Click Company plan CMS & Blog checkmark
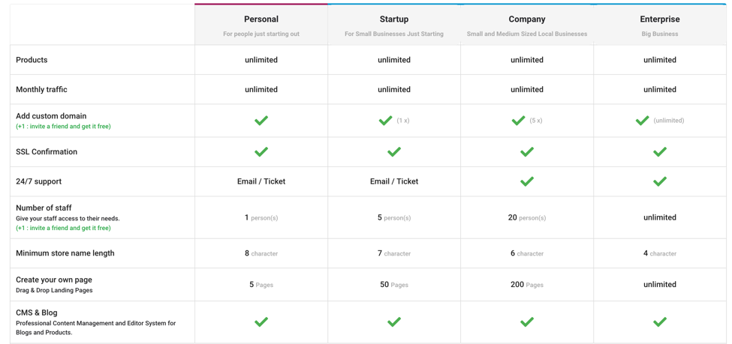732x344 pixels. pos(527,322)
